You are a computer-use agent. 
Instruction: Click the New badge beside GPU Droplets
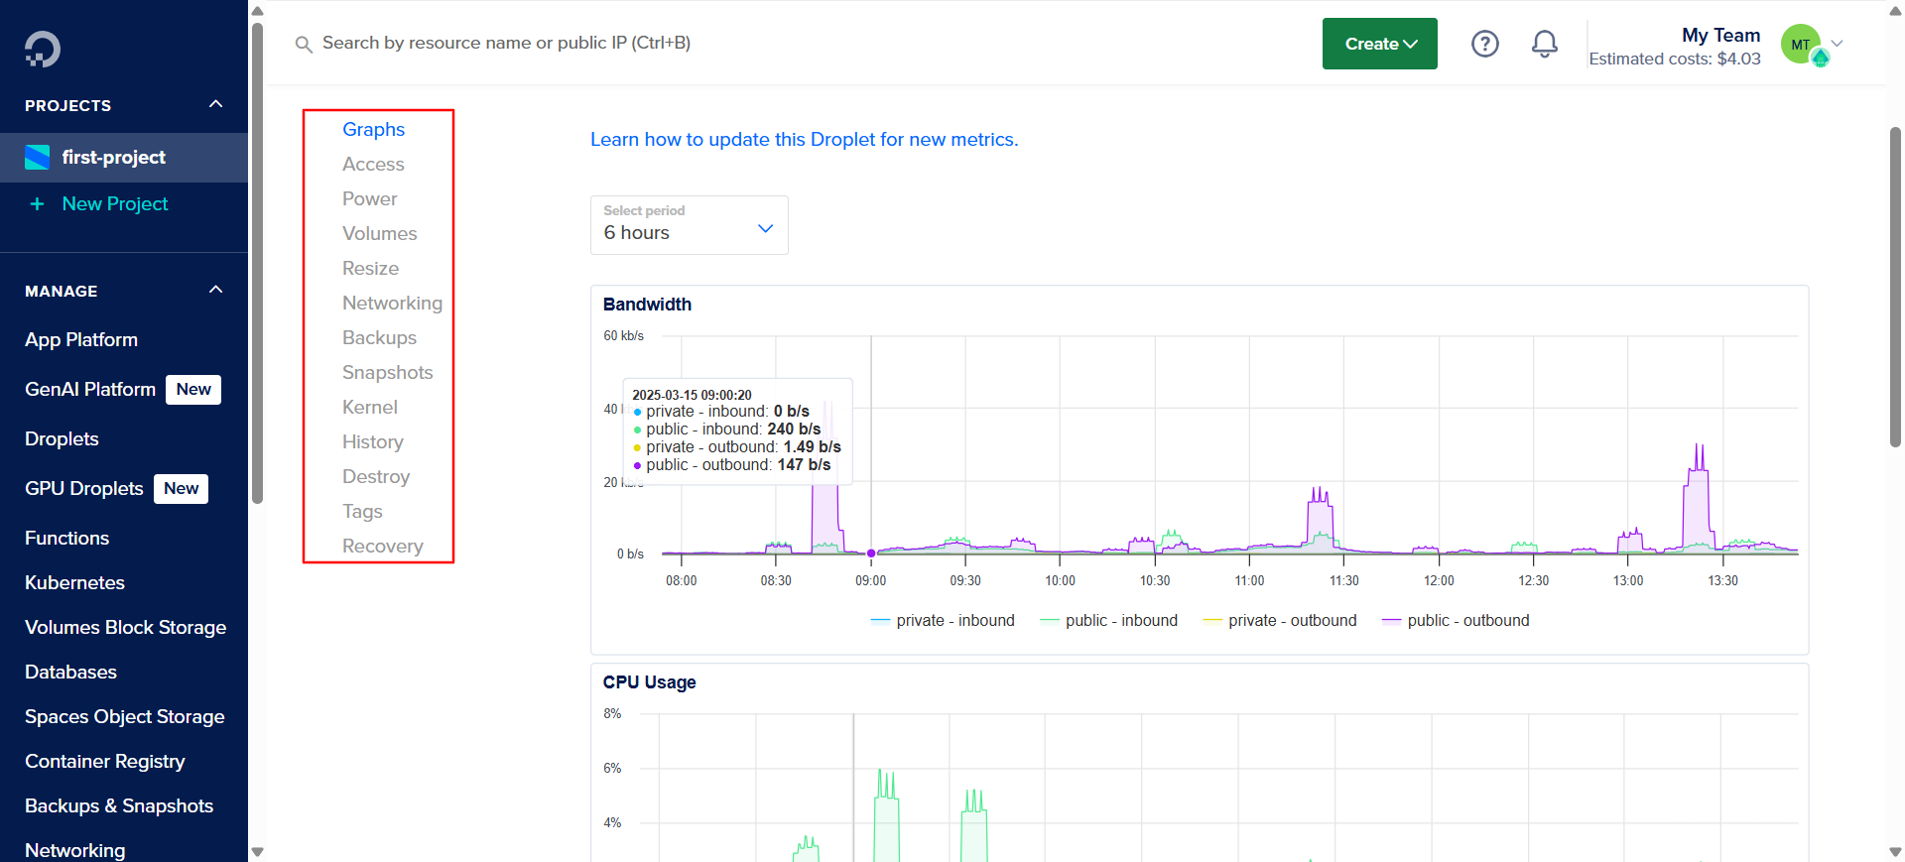click(x=181, y=488)
